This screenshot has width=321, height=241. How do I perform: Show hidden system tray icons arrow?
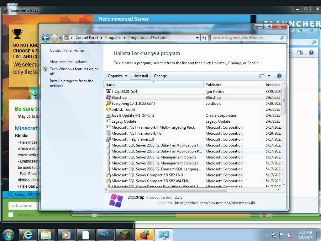[266, 235]
